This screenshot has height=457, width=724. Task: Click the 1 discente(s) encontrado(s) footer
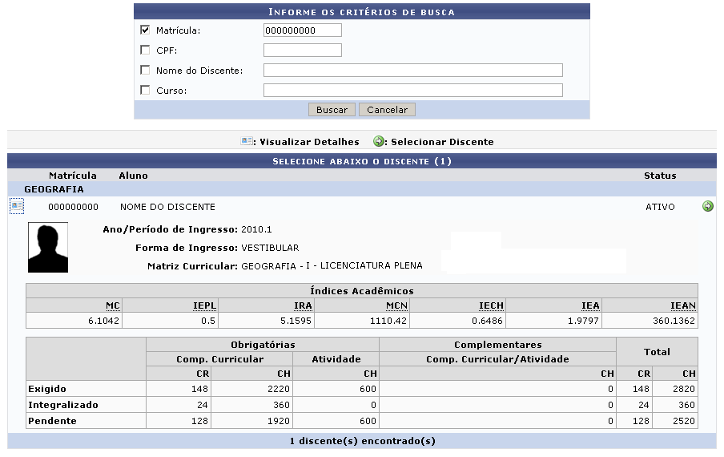363,441
